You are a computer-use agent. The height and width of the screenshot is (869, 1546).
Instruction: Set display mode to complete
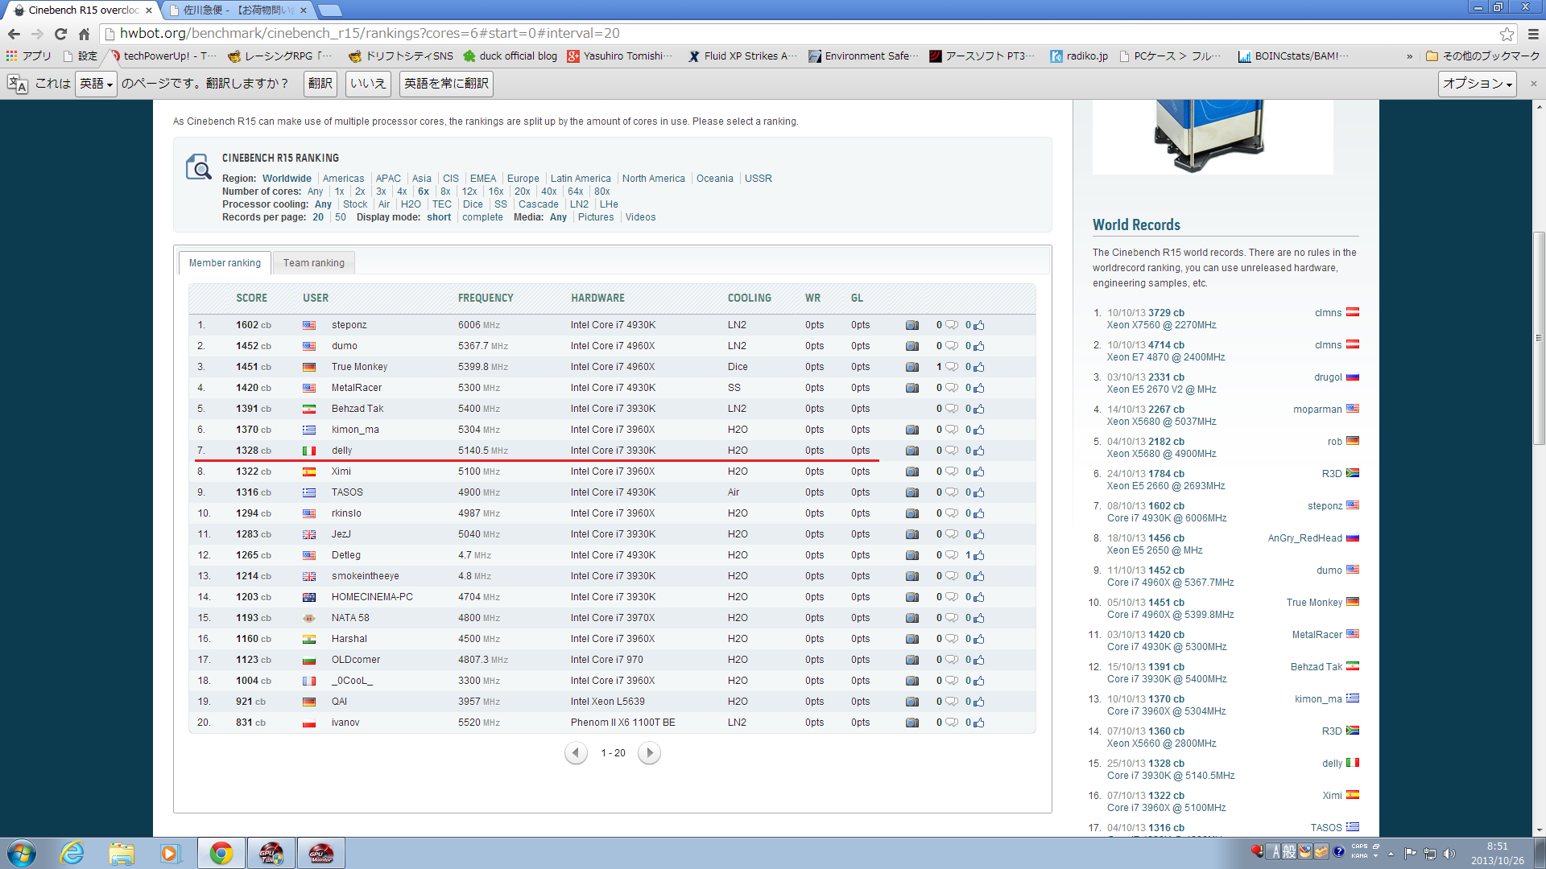click(x=482, y=217)
